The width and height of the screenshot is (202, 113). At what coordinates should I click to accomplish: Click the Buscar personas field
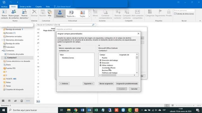(184, 10)
